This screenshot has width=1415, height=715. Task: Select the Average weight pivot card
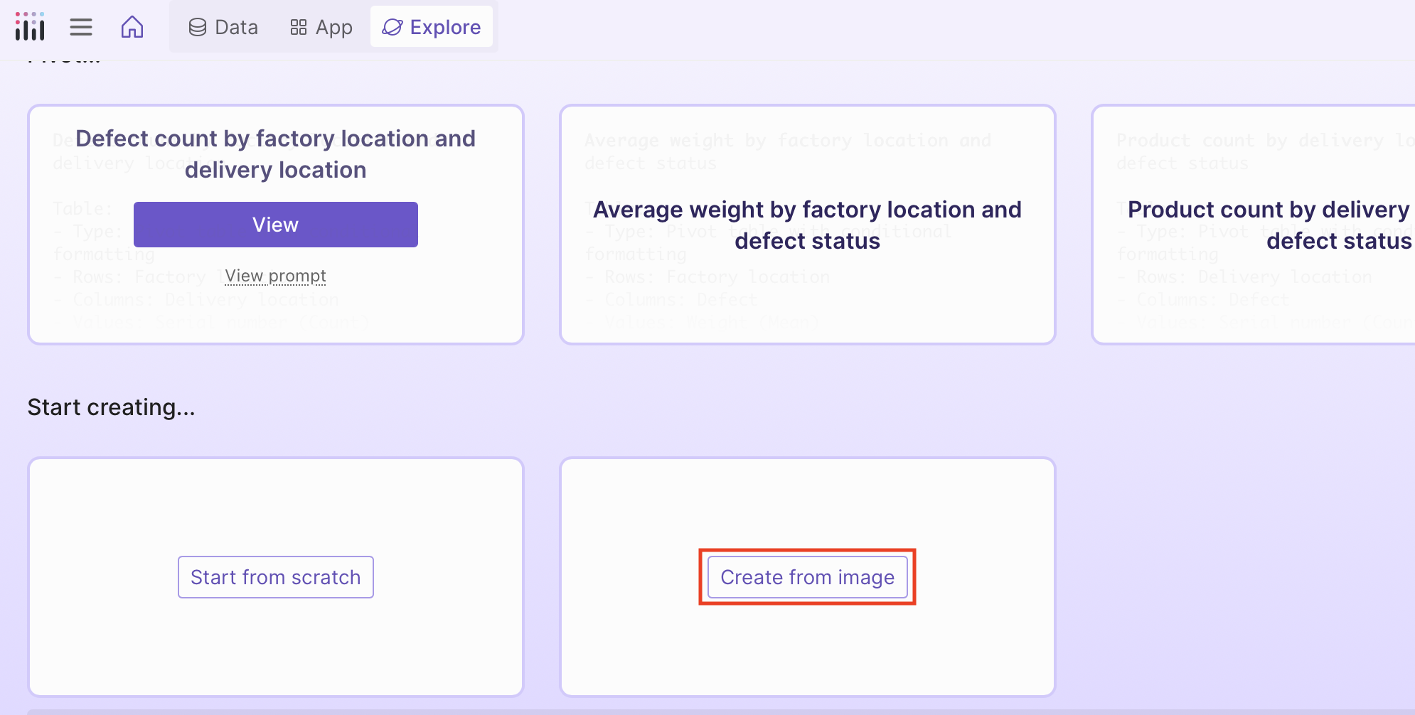[807, 225]
